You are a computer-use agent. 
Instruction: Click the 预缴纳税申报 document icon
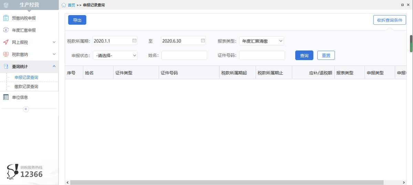6,18
